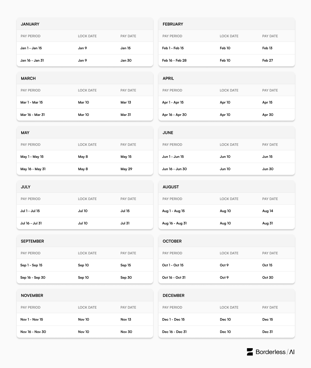Image resolution: width=311 pixels, height=368 pixels.
Task: Select the DECEMBER card header
Action: coord(227,295)
